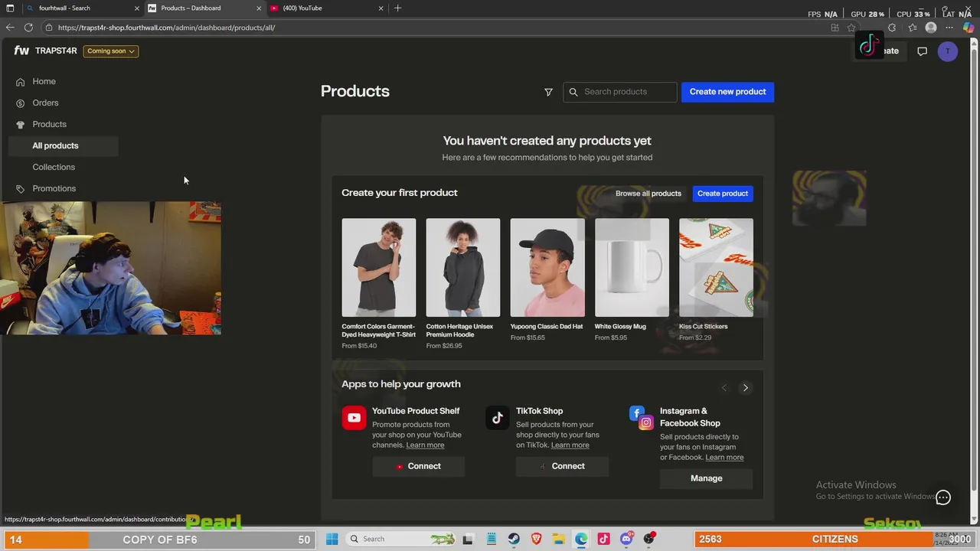Go back with the browser back arrow
This screenshot has height=551, width=980.
(x=10, y=28)
